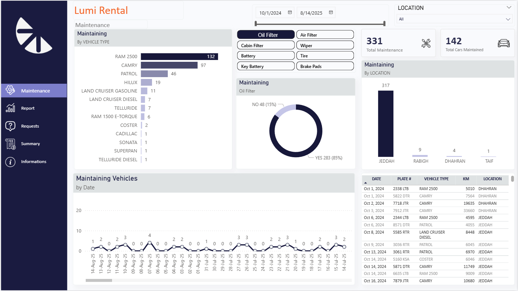
Task: Open the LOCATION dropdown set to All
Action: pyautogui.click(x=454, y=19)
